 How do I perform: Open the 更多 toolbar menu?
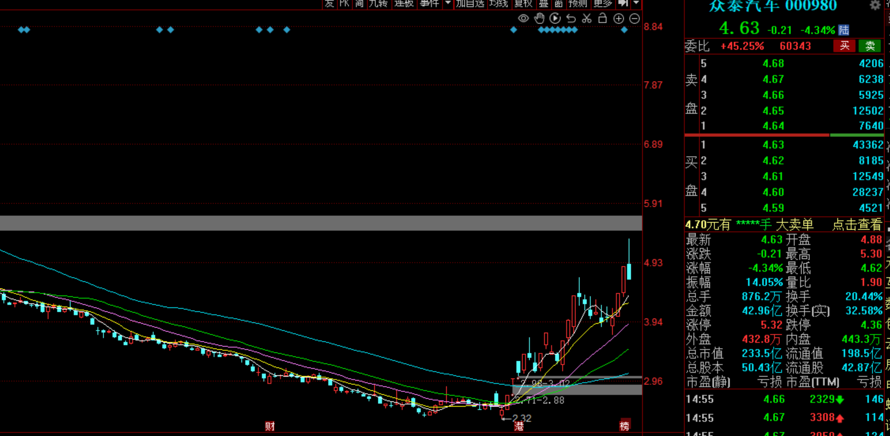click(x=602, y=3)
